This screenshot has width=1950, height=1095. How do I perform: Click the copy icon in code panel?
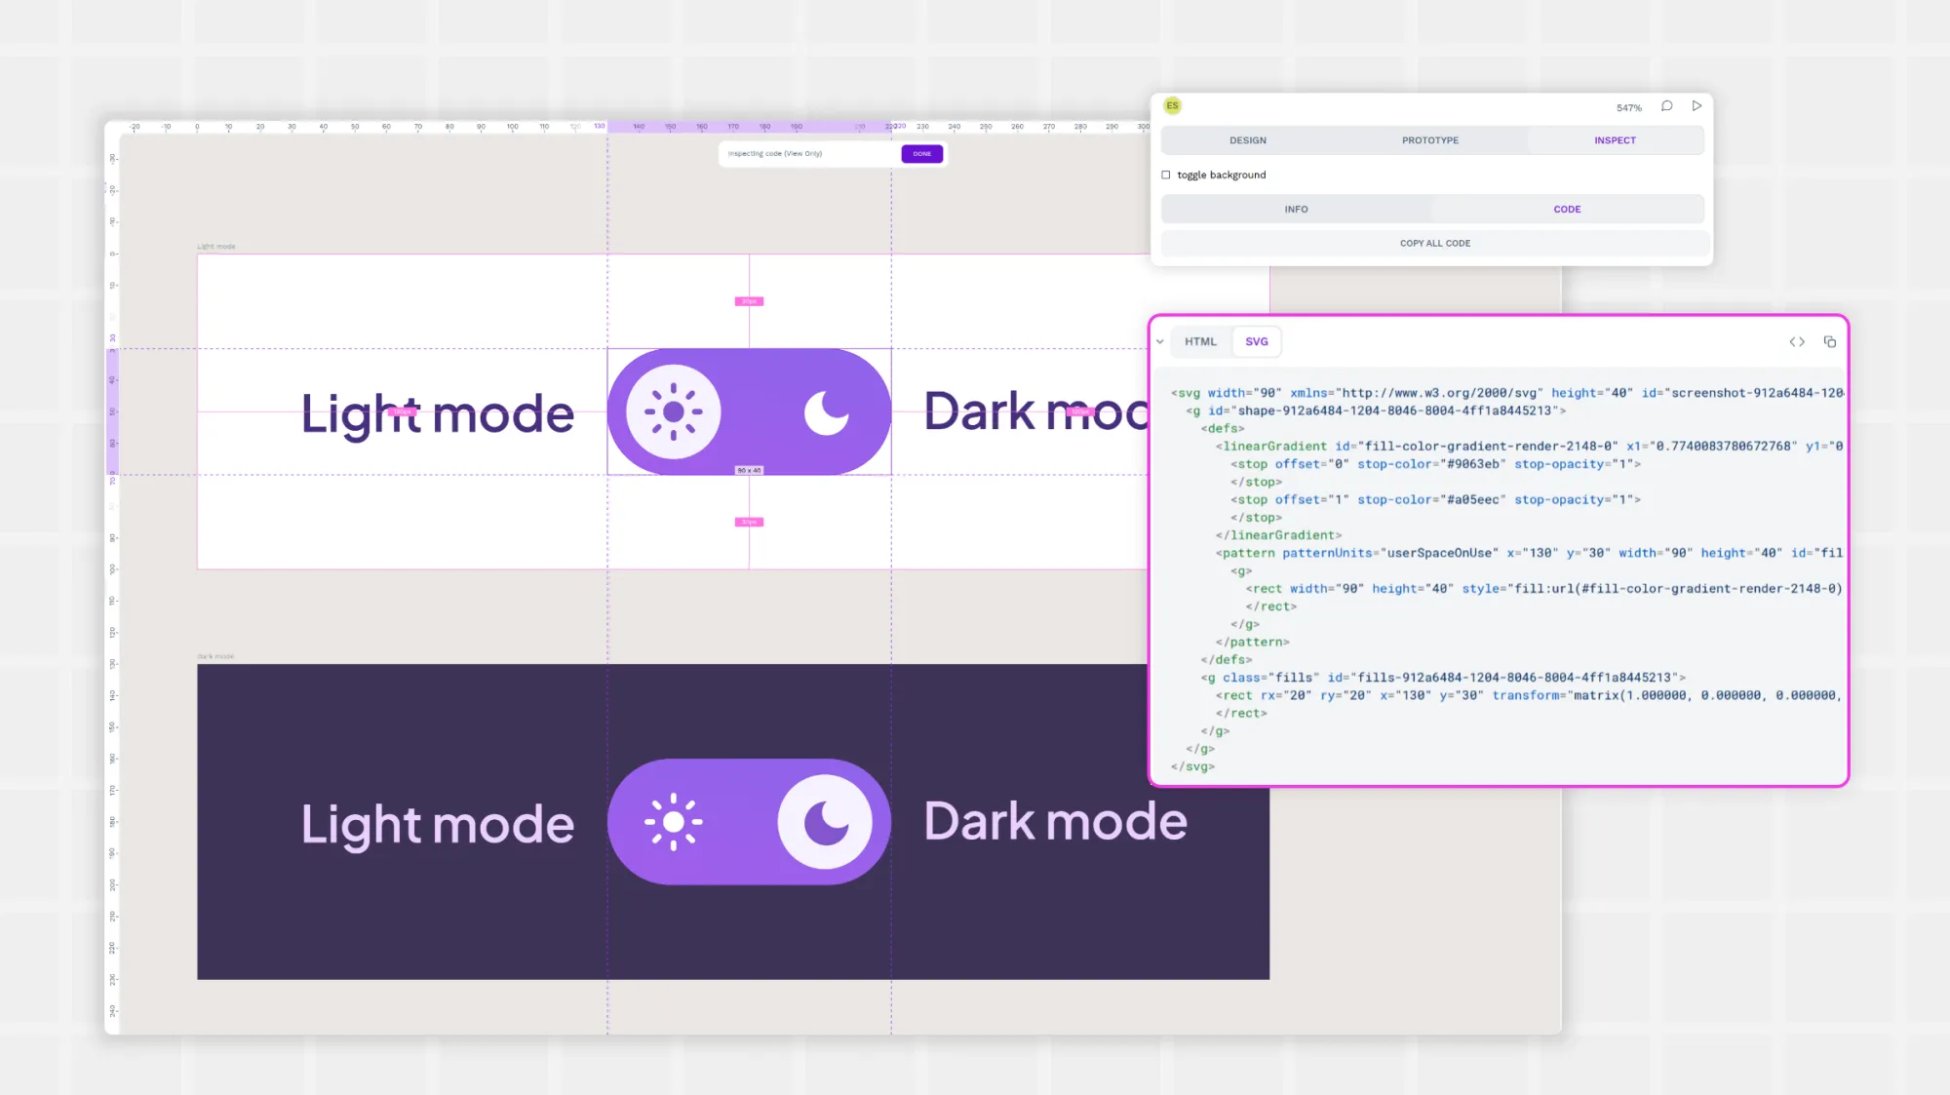coord(1830,341)
